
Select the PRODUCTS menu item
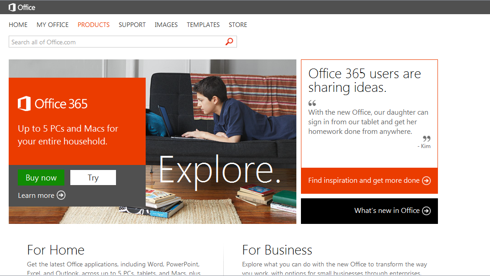[94, 25]
